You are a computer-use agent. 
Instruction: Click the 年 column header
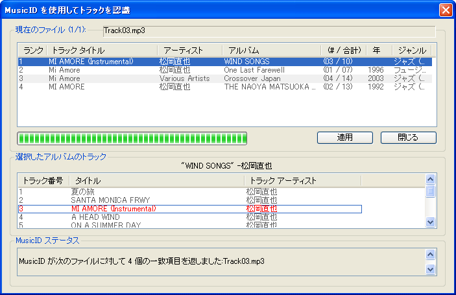tap(379, 51)
